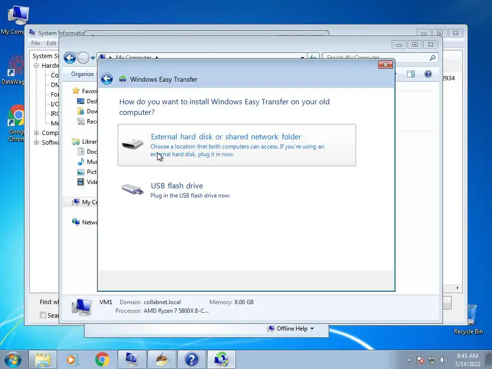
Task: Close the Windows Easy Transfer dialog
Action: point(385,65)
